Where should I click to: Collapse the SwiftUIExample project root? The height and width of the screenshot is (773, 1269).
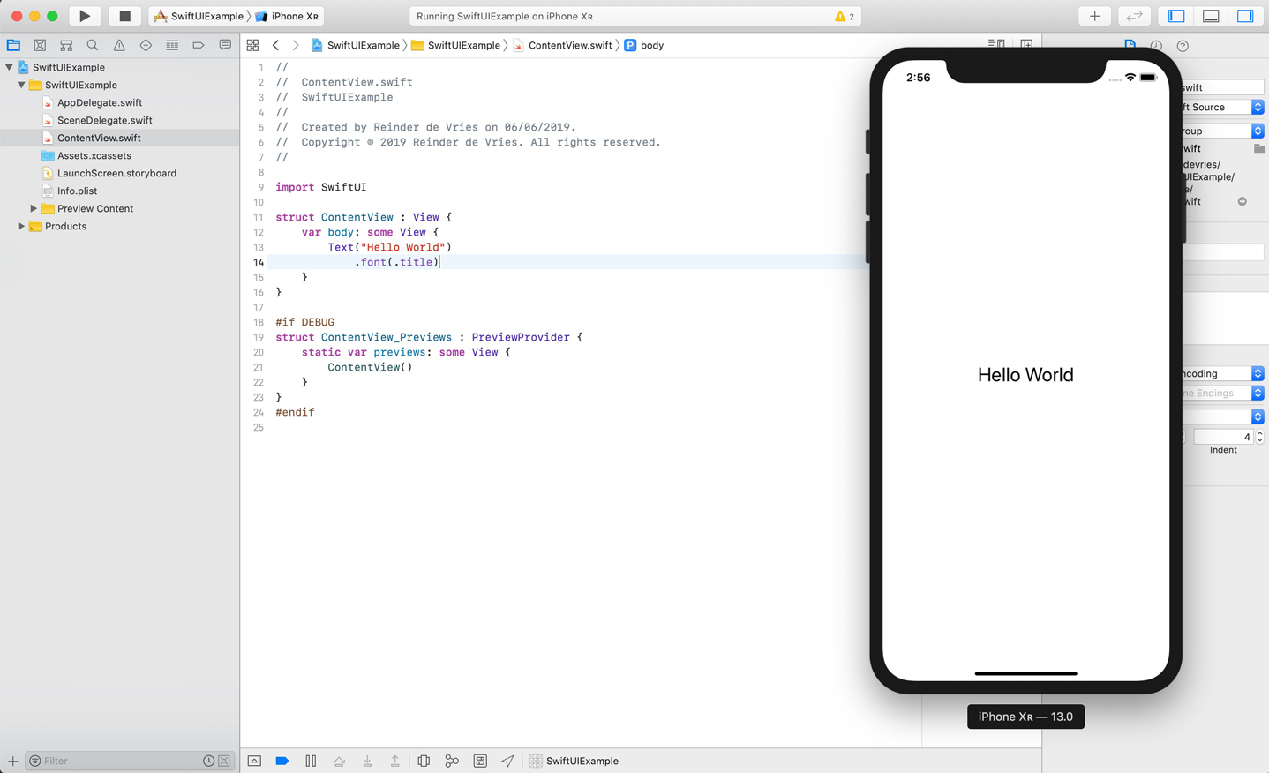(9, 67)
